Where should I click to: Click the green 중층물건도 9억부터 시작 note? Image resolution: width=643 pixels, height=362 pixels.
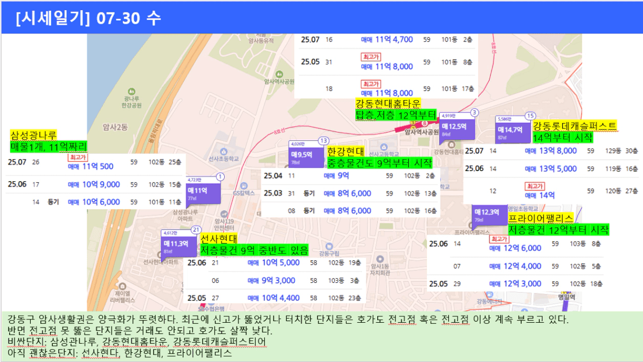click(379, 163)
